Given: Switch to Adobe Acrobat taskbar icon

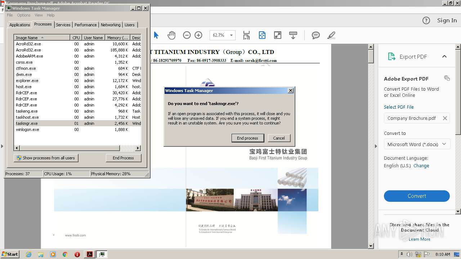Looking at the screenshot, I should click(x=90, y=254).
